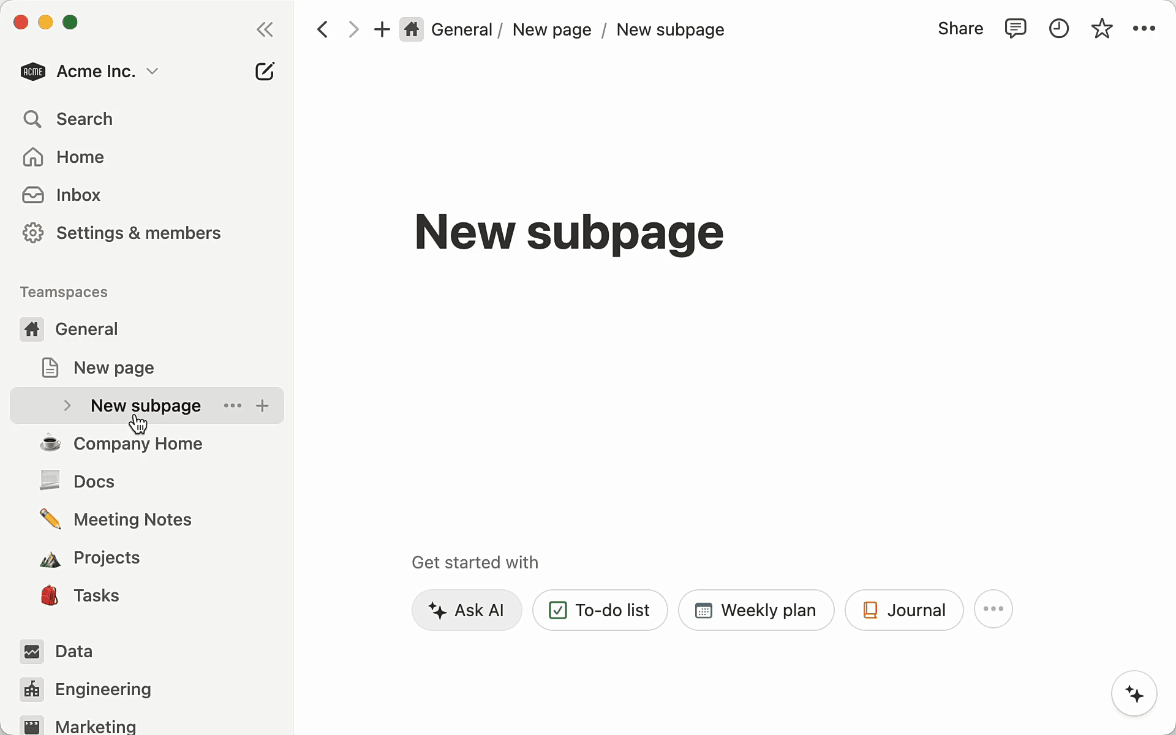Click the Inbox tray icon
The width and height of the screenshot is (1176, 735).
click(32, 195)
